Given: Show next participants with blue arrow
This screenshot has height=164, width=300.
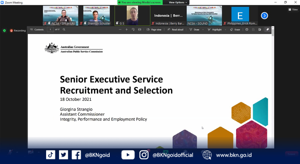Looking at the screenshot, I should coord(264,16).
